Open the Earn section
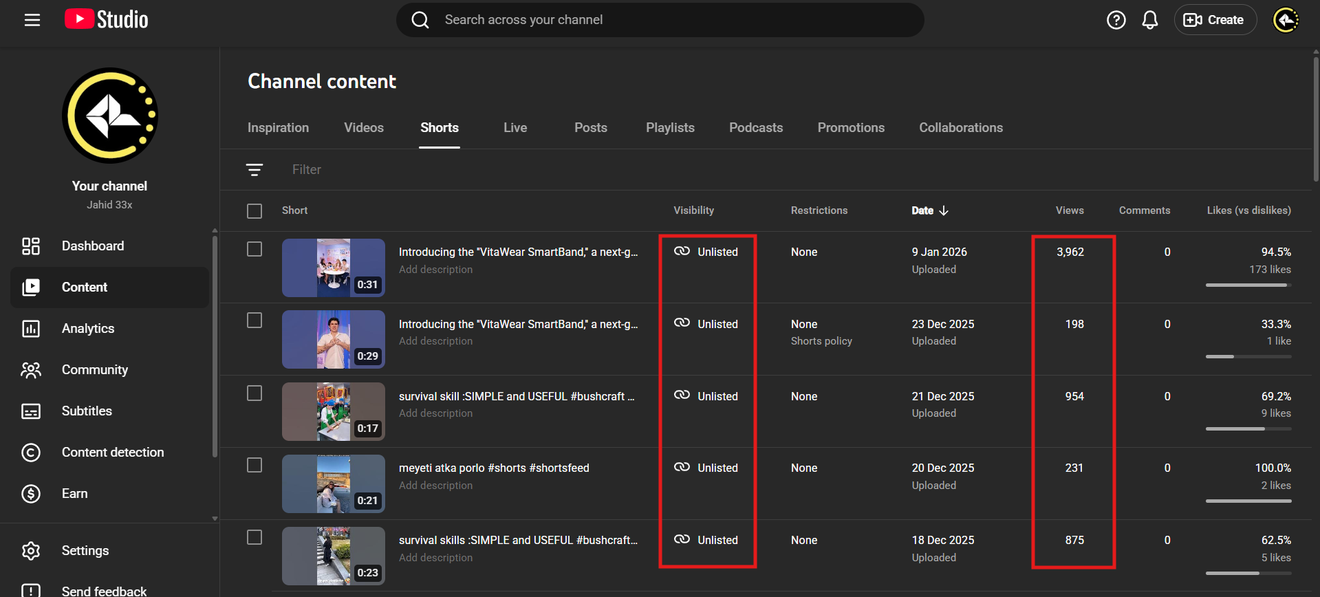 pyautogui.click(x=74, y=494)
